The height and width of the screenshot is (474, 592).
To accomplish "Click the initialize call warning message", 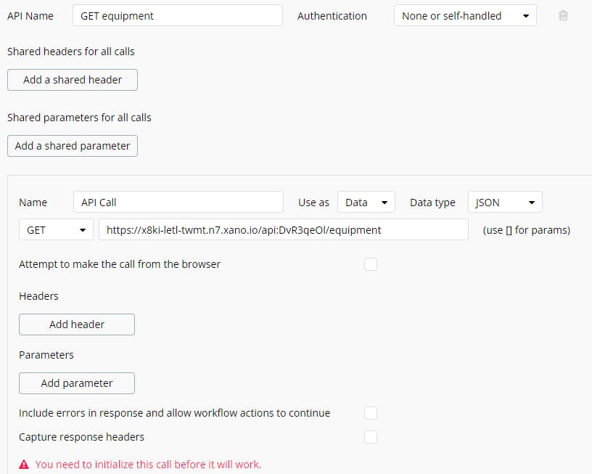I will [x=148, y=464].
